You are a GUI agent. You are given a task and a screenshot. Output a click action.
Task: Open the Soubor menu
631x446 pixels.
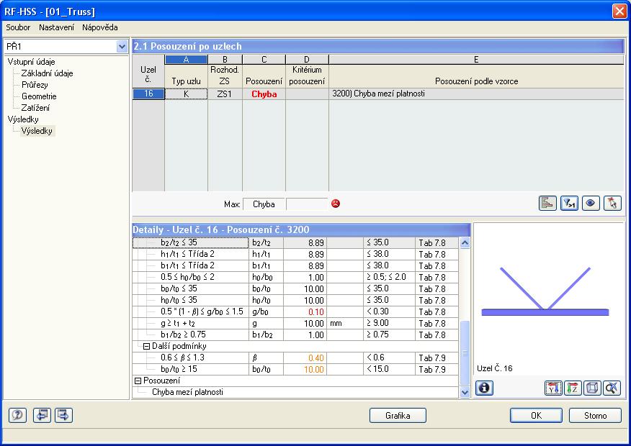click(x=18, y=27)
